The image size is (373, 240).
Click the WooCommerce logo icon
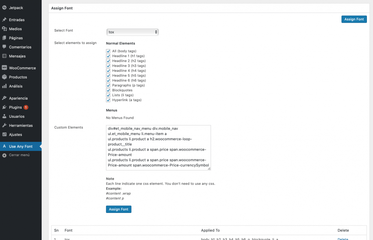(x=4, y=68)
